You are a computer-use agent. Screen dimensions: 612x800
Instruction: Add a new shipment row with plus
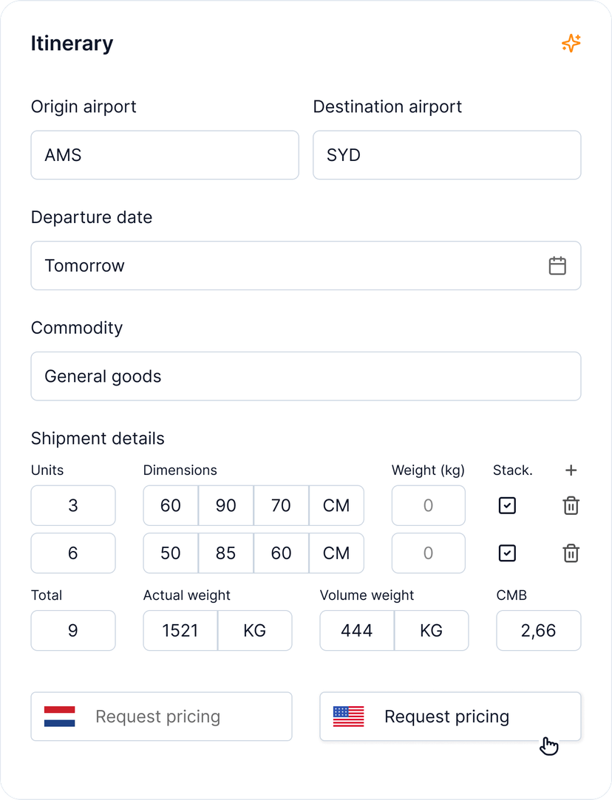(x=571, y=471)
